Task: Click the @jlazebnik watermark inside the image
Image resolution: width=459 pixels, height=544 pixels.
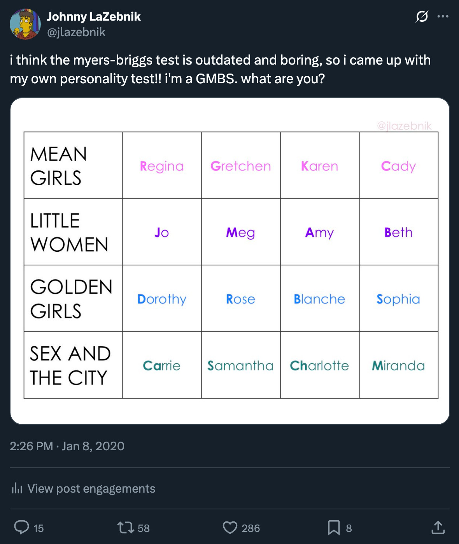Action: click(404, 126)
